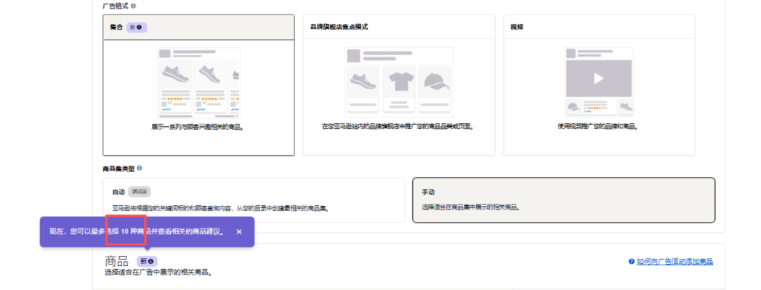This screenshot has height=290, width=761.
Task: Choose the 品牌旗舰店焦点模式 ad format
Action: click(x=399, y=85)
